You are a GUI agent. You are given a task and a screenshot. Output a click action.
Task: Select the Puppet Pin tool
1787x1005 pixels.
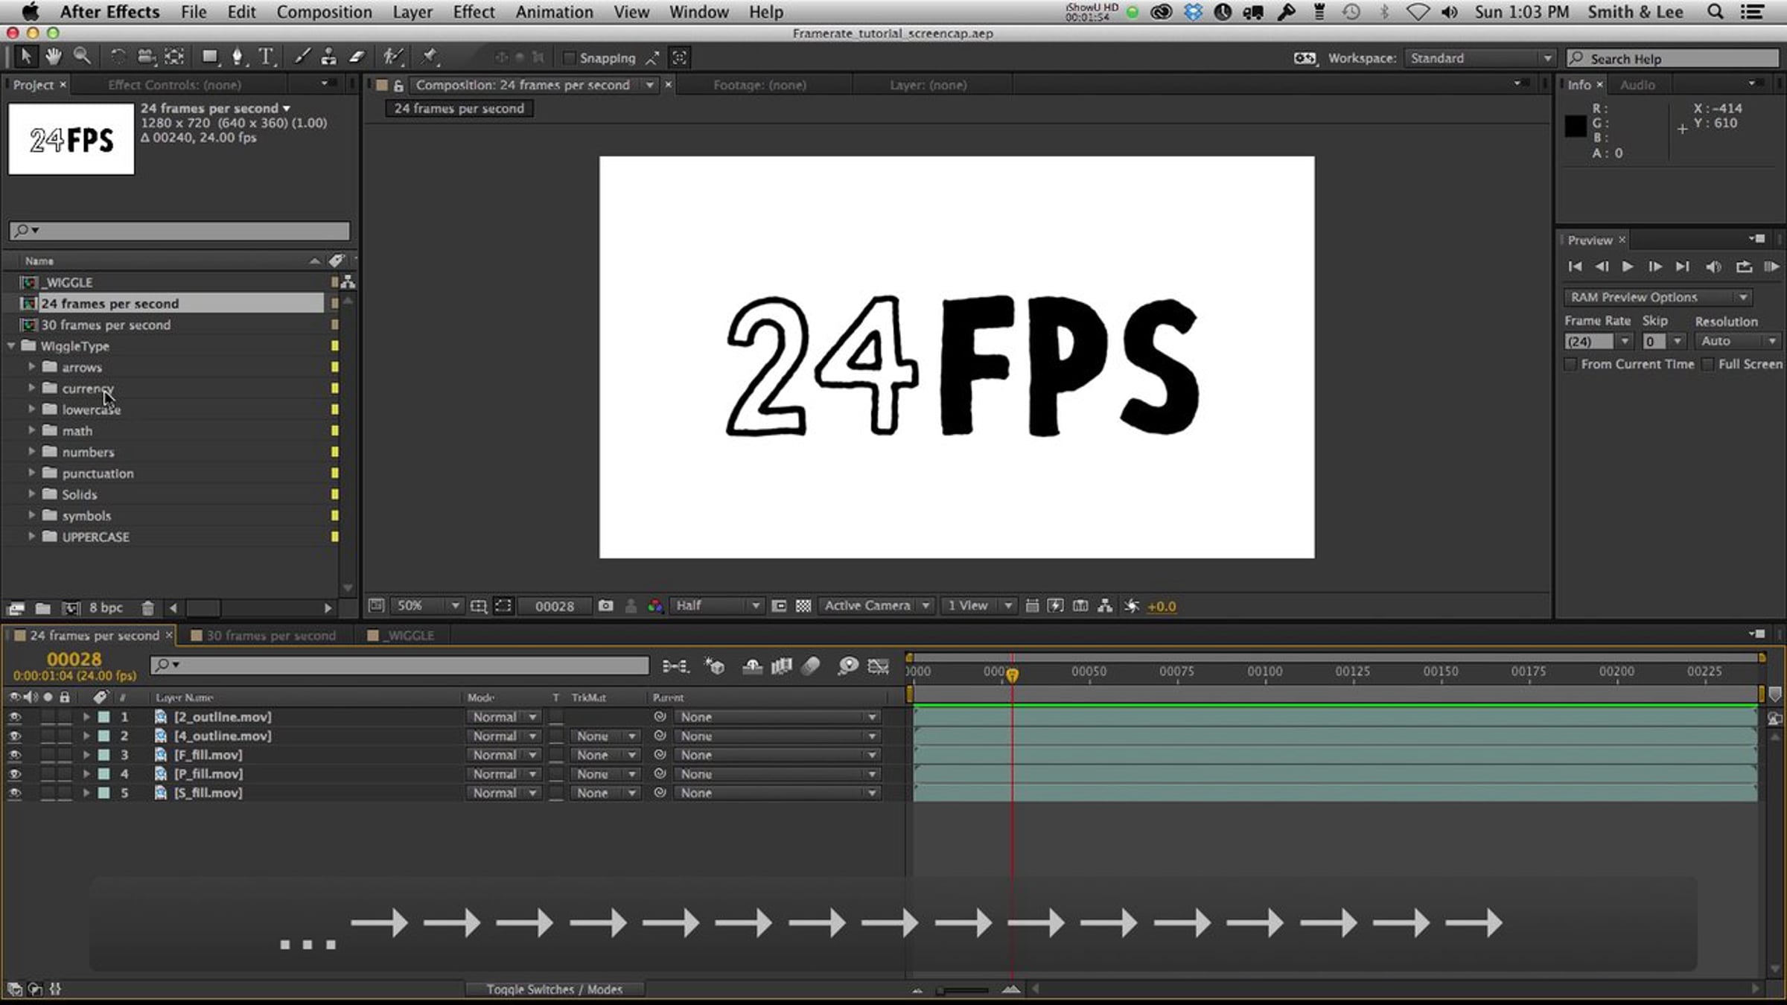(x=429, y=57)
